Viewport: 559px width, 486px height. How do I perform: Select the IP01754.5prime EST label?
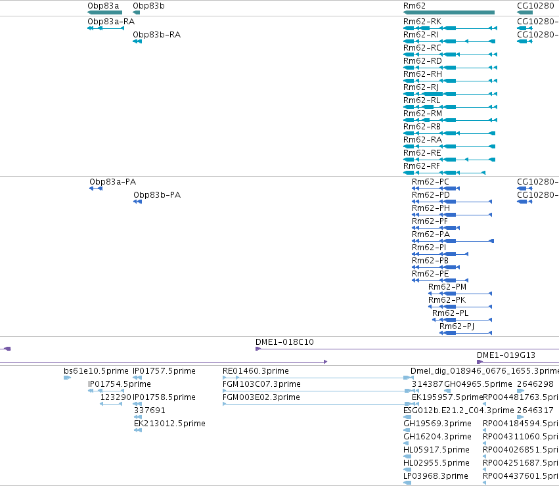(x=119, y=384)
